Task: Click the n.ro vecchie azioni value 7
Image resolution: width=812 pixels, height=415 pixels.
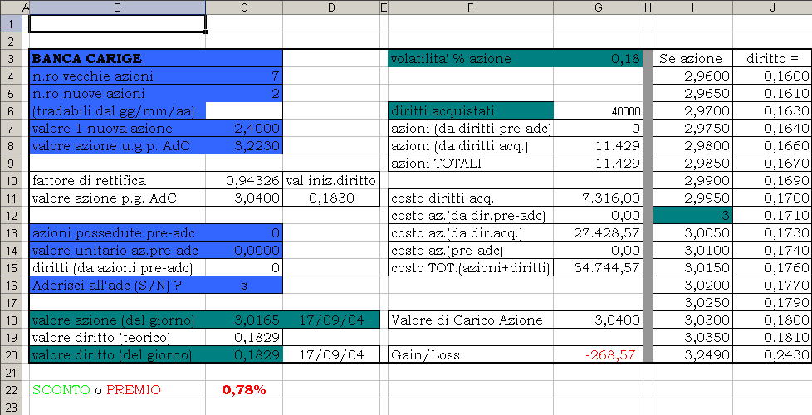Action: click(244, 76)
